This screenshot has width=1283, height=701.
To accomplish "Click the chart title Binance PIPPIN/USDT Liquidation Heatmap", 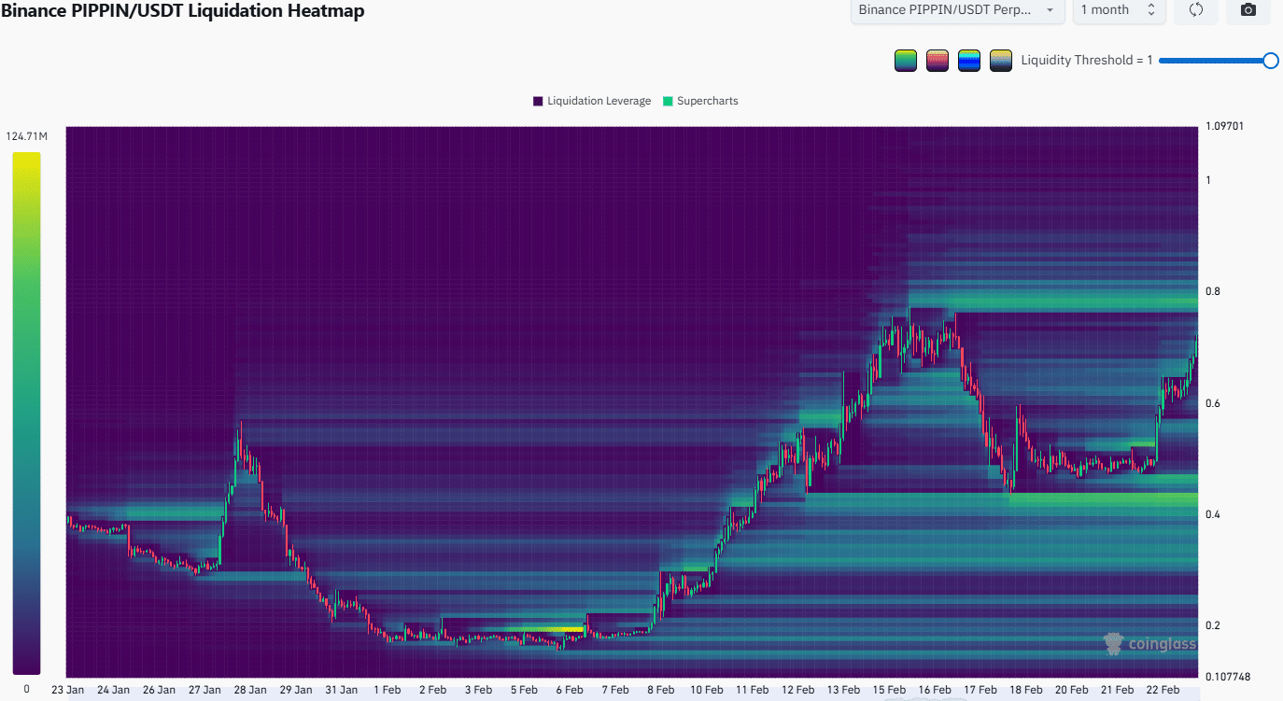I will [x=184, y=12].
